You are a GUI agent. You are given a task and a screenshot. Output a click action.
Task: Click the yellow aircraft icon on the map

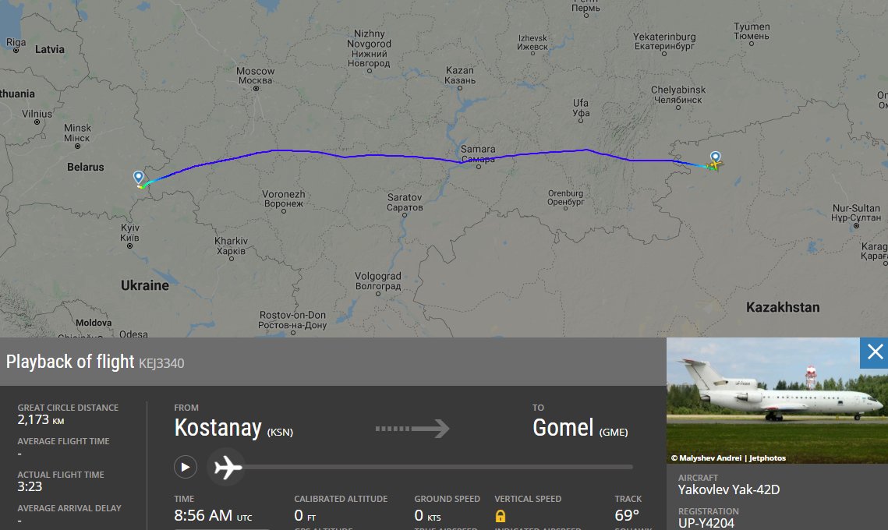coord(715,165)
